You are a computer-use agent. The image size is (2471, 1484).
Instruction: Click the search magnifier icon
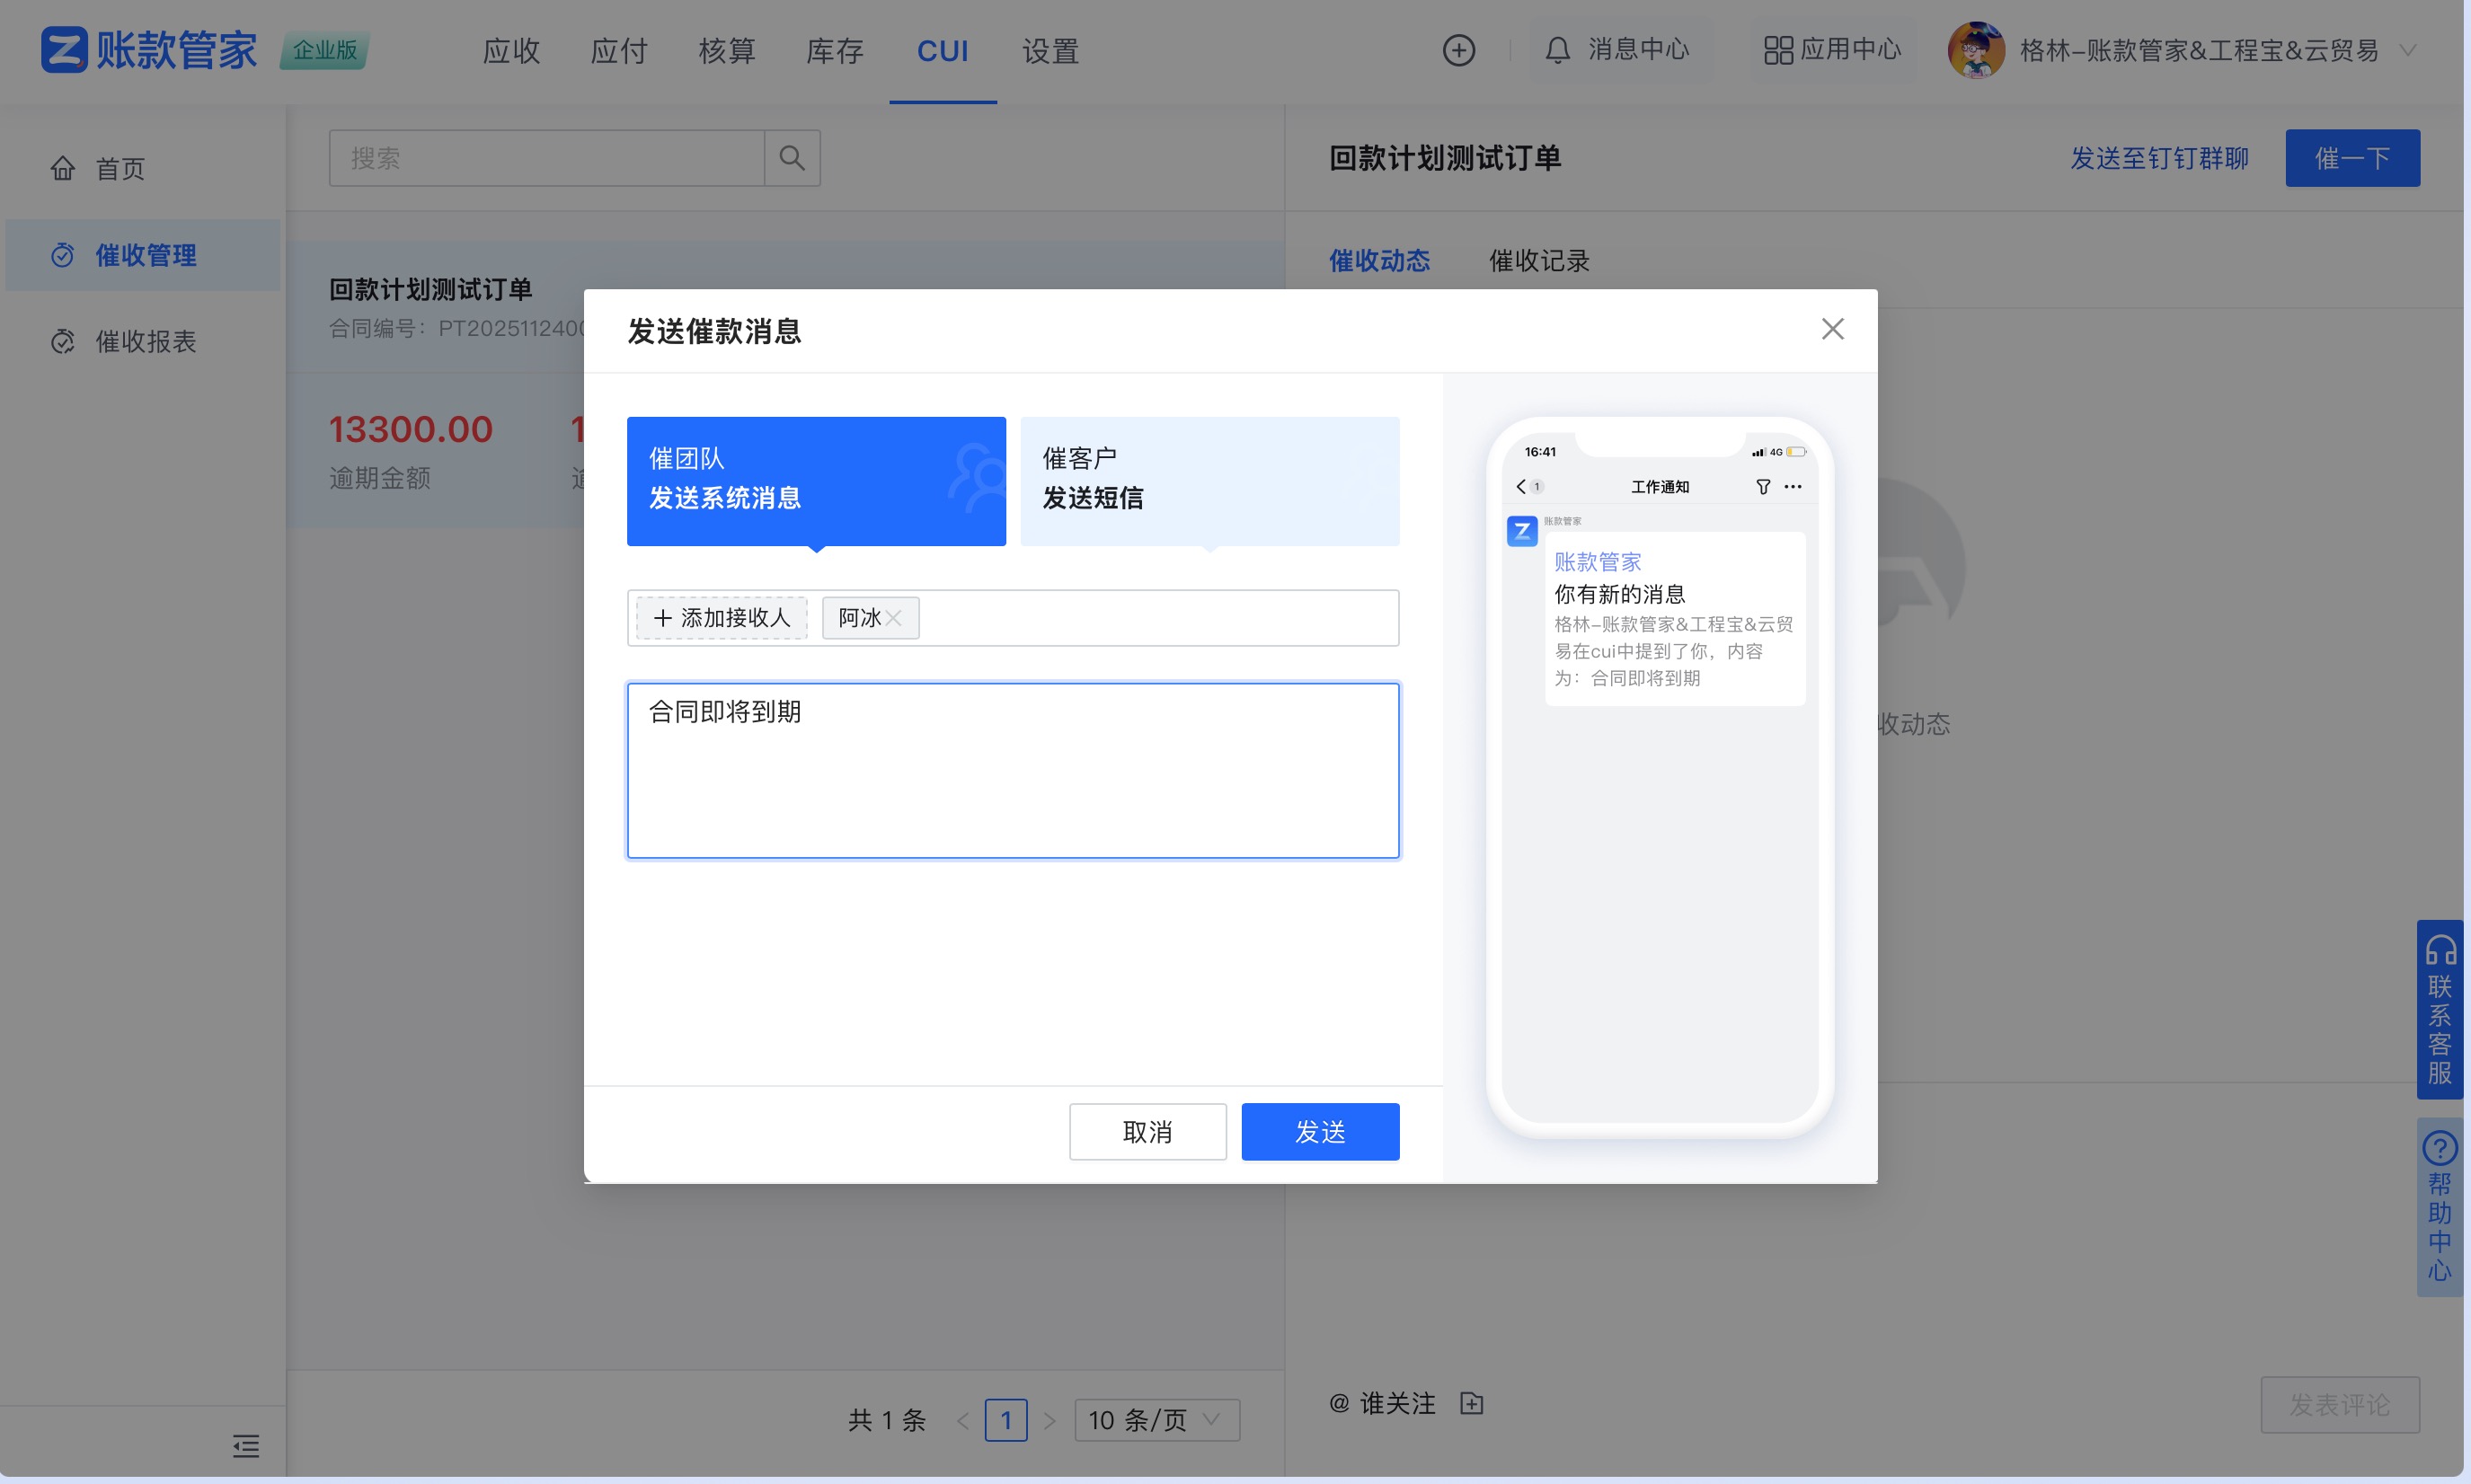(792, 157)
